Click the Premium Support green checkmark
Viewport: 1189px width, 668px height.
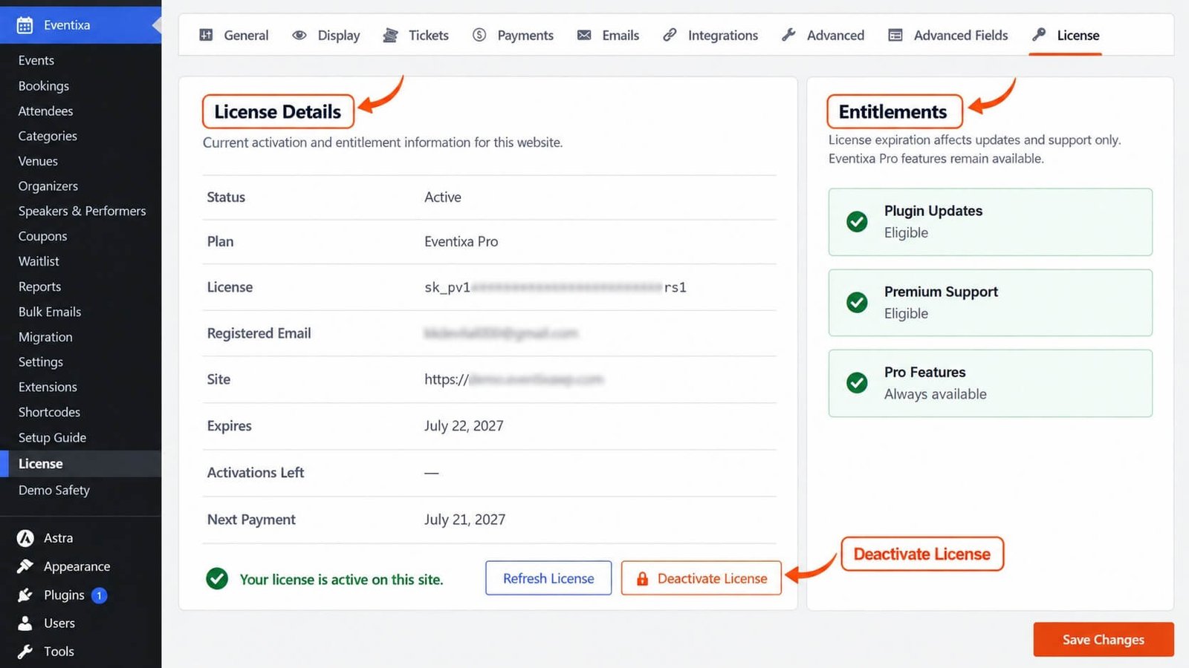pyautogui.click(x=857, y=302)
